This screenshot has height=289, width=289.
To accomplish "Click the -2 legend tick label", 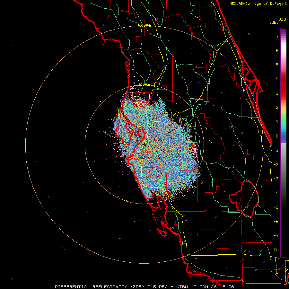I will coord(276,164).
